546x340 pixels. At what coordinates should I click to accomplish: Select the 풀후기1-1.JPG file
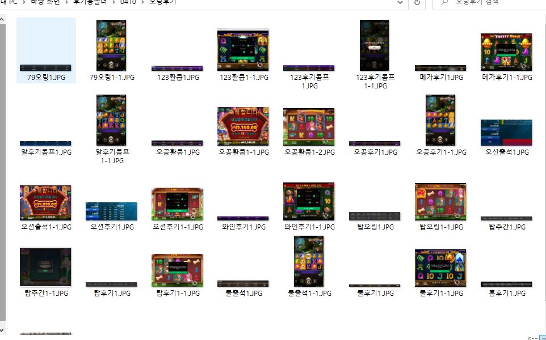click(x=440, y=268)
